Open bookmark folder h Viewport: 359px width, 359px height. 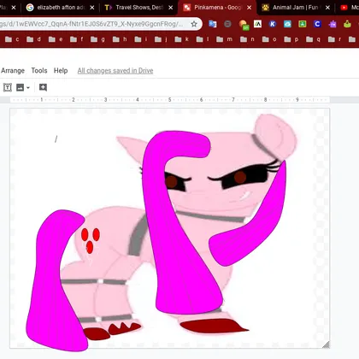[120, 39]
